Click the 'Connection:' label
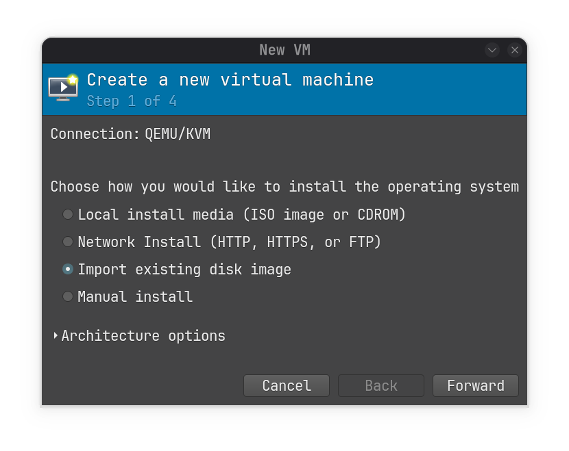The image size is (569, 451). coord(95,134)
